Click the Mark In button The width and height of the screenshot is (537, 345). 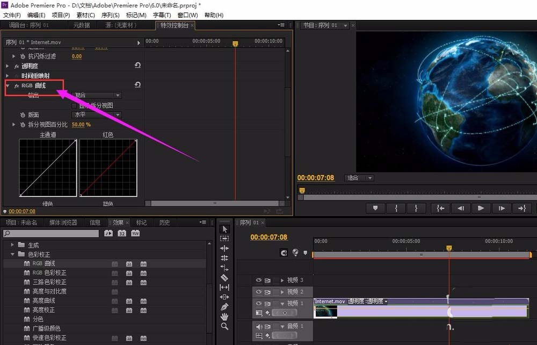point(396,208)
